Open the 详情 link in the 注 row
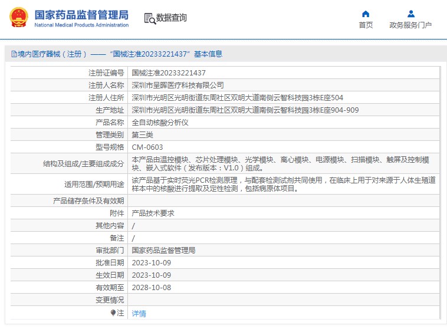The image size is (447, 329). coord(139,313)
